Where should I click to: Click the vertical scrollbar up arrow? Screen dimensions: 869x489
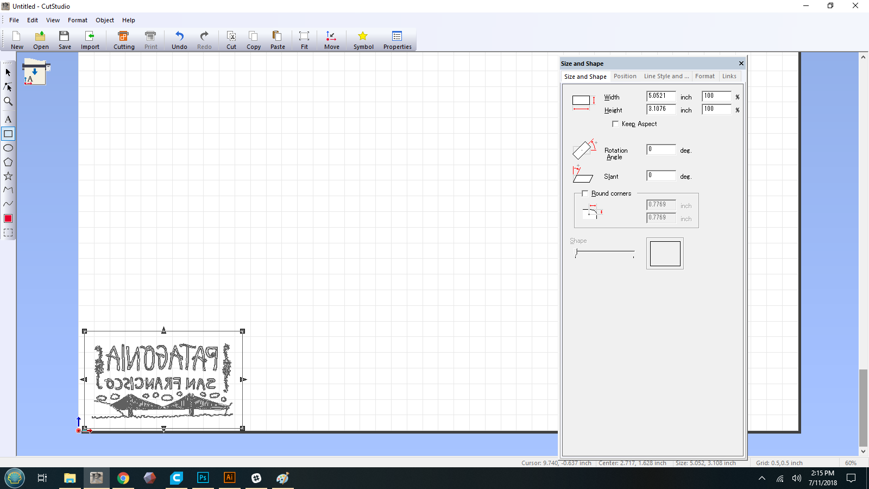pos(863,57)
